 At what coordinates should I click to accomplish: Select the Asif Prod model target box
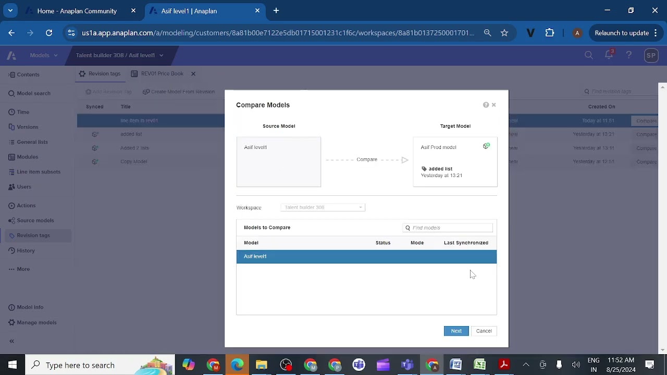(x=455, y=161)
